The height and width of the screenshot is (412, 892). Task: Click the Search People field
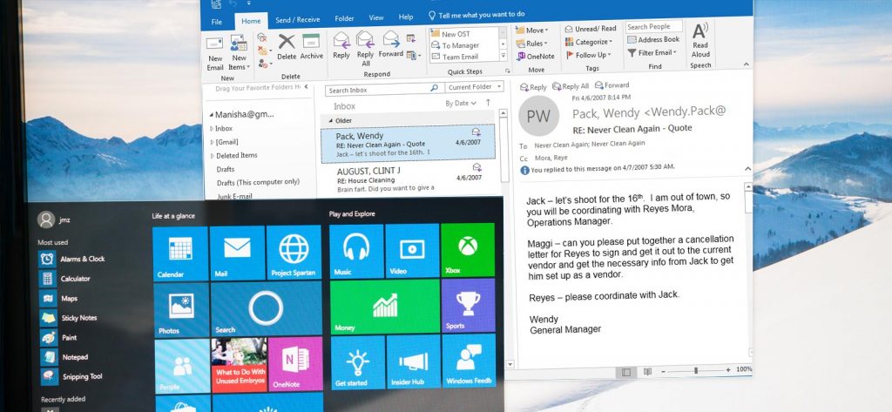pyautogui.click(x=654, y=27)
